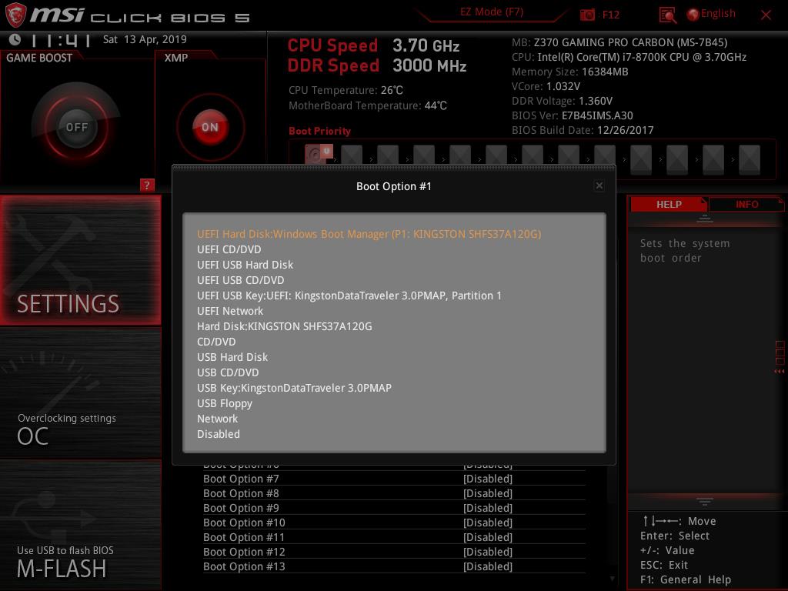The image size is (788, 591).
Task: Select USB Floppy in the boot list
Action: pyautogui.click(x=225, y=403)
